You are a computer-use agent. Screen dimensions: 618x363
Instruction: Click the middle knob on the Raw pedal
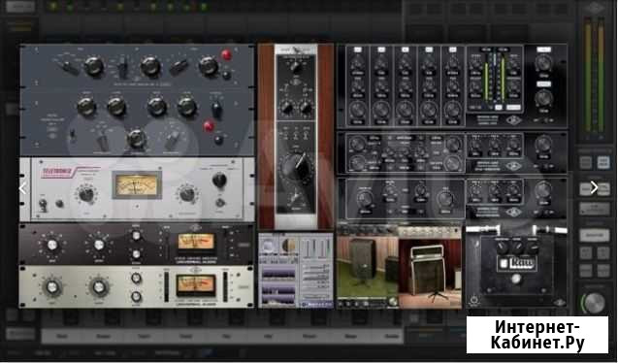(517, 247)
